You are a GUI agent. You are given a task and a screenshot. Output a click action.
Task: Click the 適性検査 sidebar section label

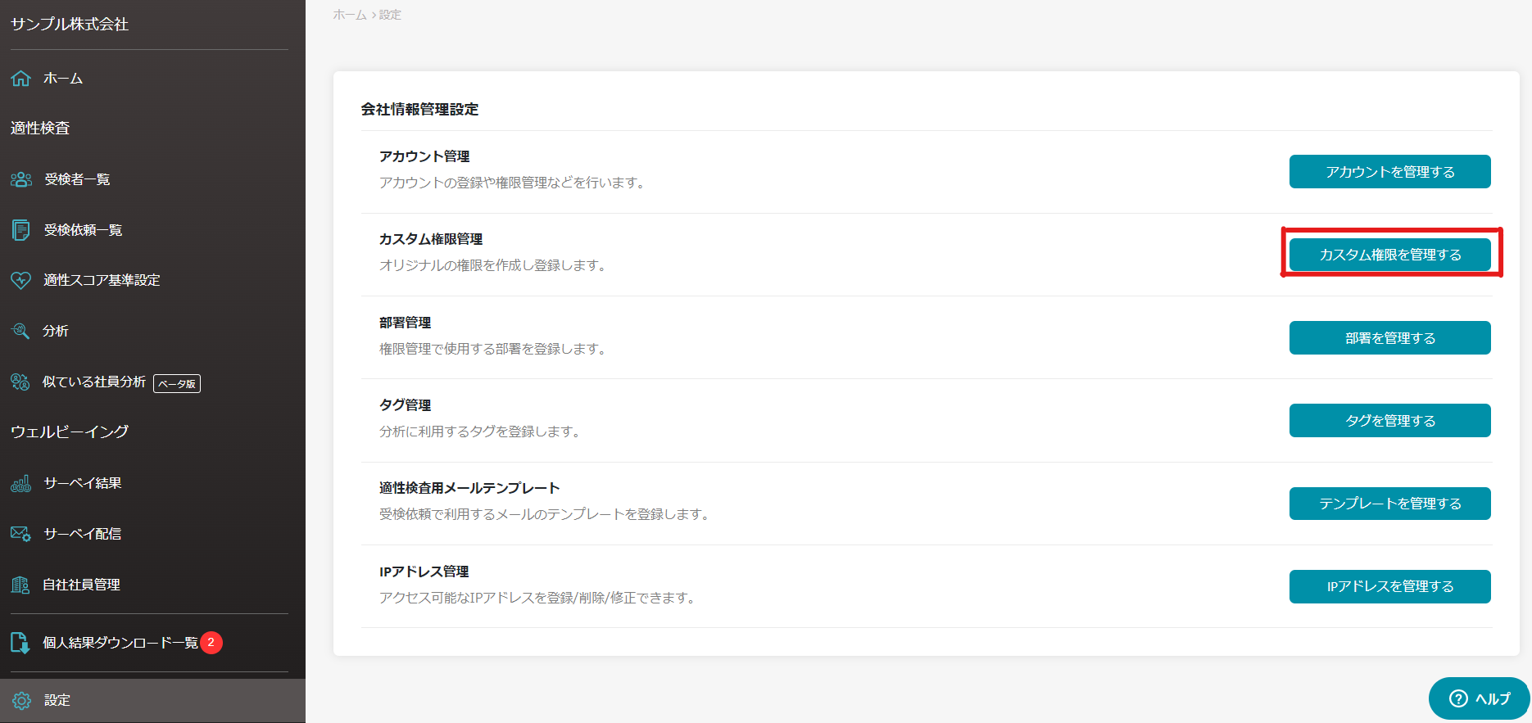(40, 129)
